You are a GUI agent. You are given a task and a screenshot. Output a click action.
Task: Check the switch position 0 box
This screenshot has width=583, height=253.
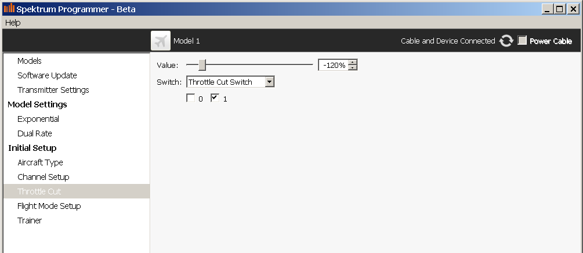(190, 98)
